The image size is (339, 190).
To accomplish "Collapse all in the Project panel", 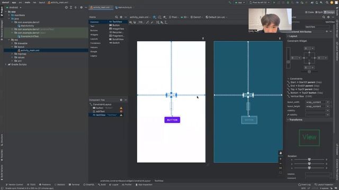I will [75, 7].
